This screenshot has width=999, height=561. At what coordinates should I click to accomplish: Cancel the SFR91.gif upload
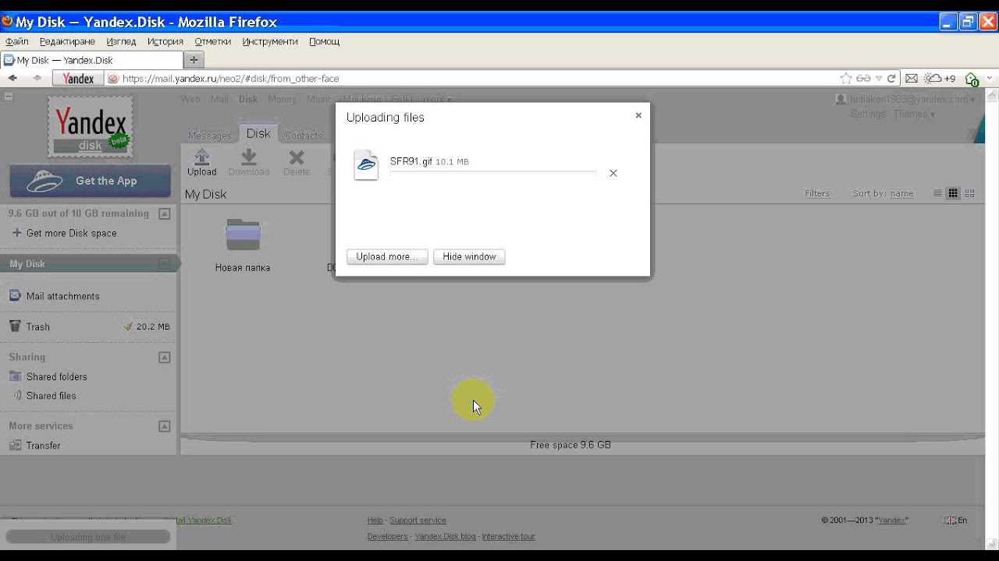coord(613,173)
